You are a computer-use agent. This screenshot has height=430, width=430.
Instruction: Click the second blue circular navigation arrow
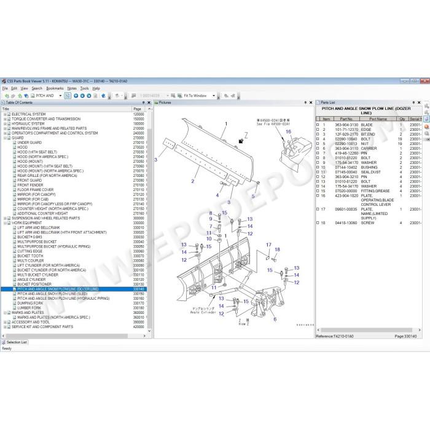pos(82,96)
